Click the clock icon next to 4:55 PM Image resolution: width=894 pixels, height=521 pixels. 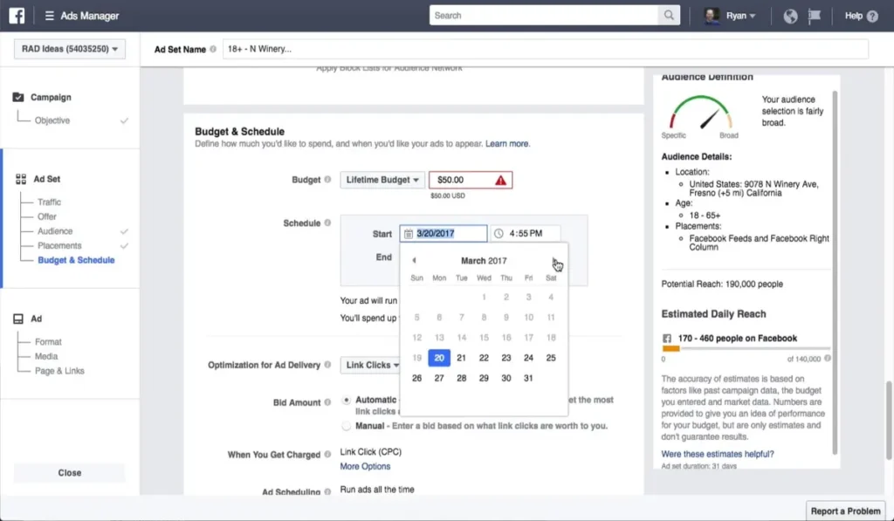pos(499,233)
